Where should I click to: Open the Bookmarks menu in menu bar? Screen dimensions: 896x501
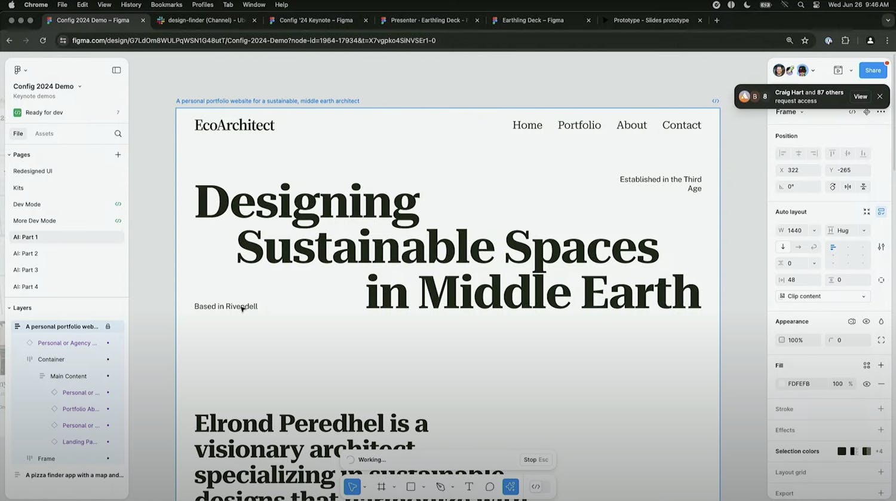coord(166,5)
